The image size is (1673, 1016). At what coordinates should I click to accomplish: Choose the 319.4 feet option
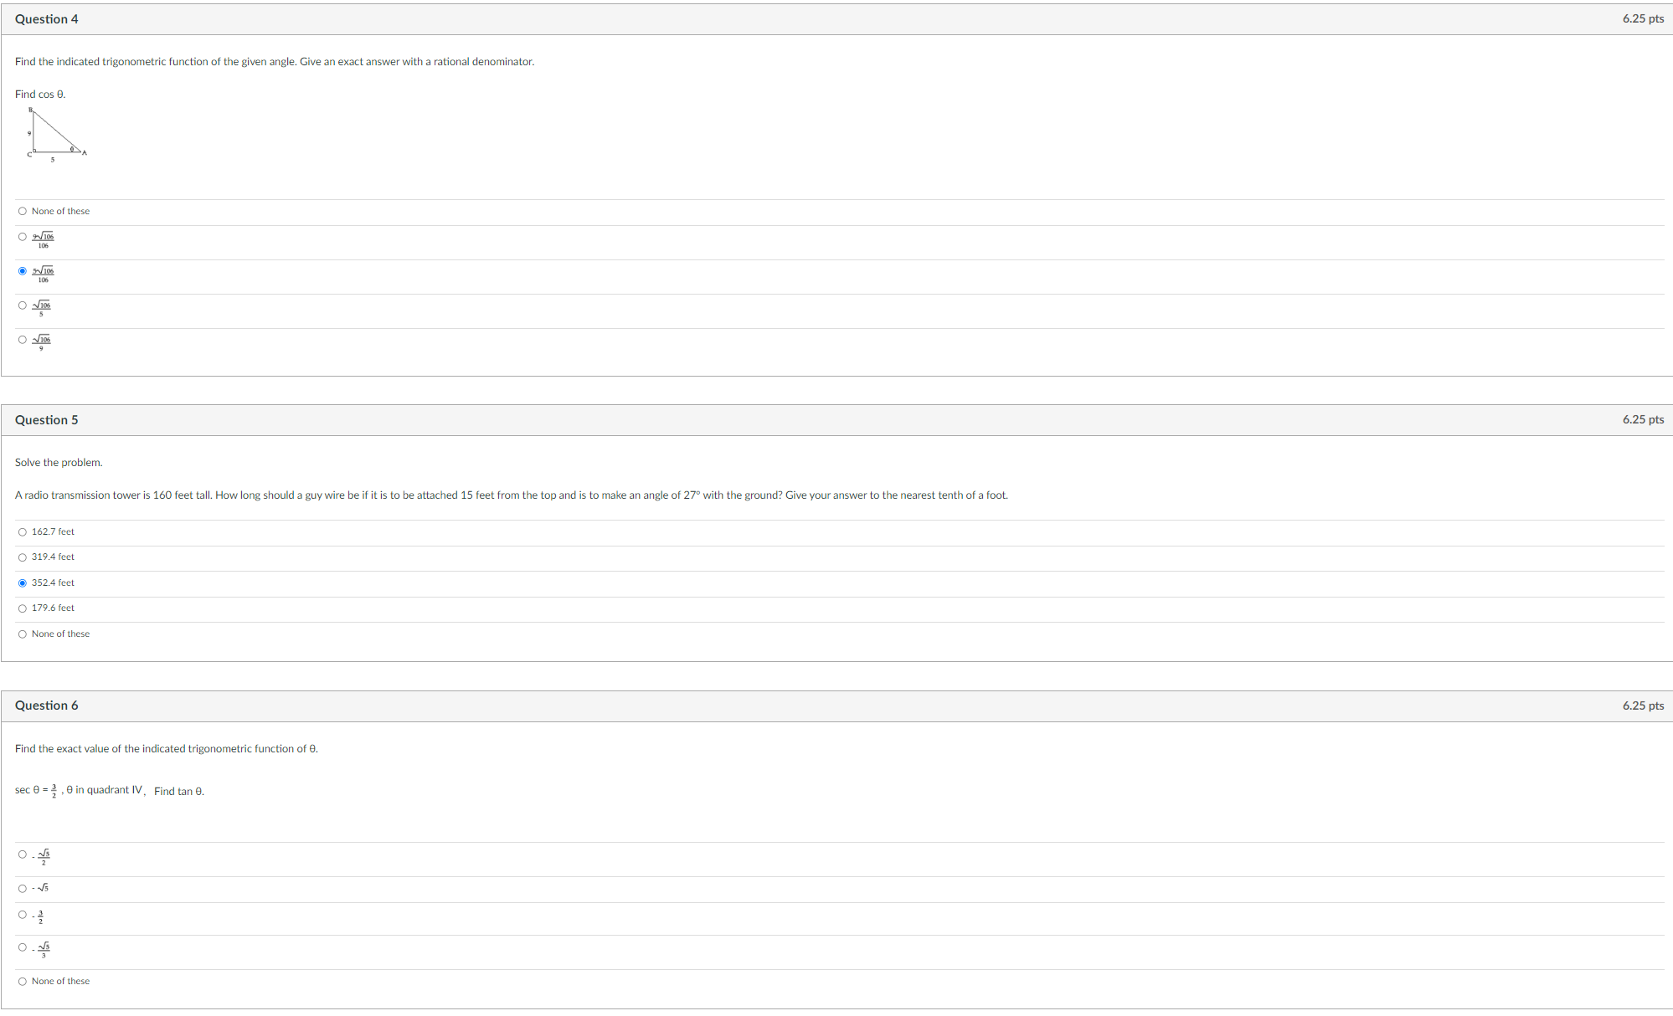pos(23,557)
